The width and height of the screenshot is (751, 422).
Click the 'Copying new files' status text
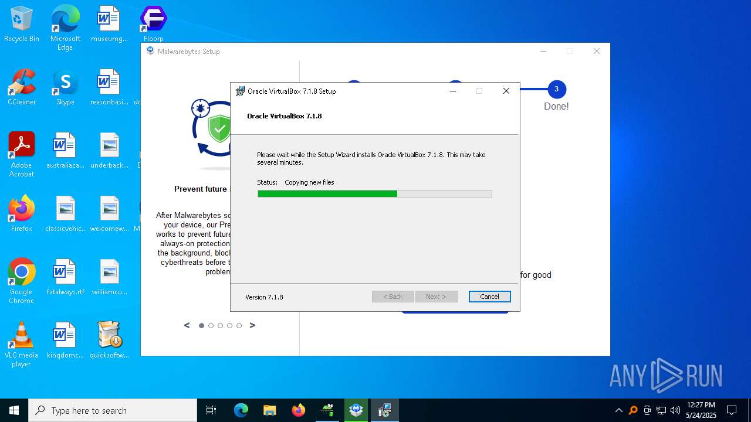[309, 182]
